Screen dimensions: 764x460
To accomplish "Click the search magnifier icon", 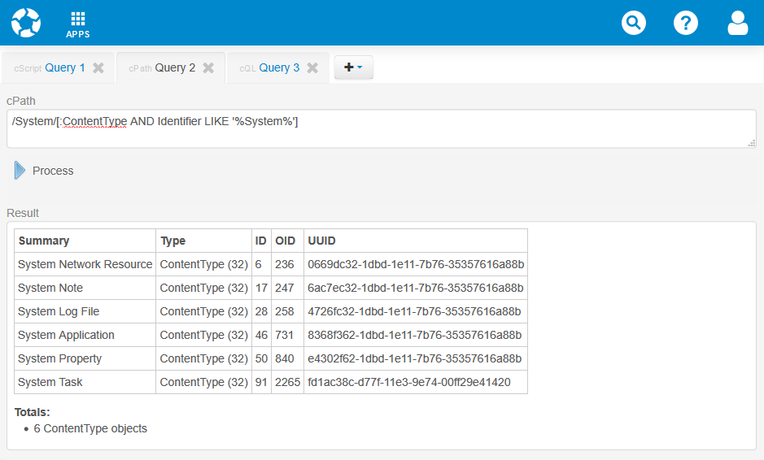I will tap(634, 23).
